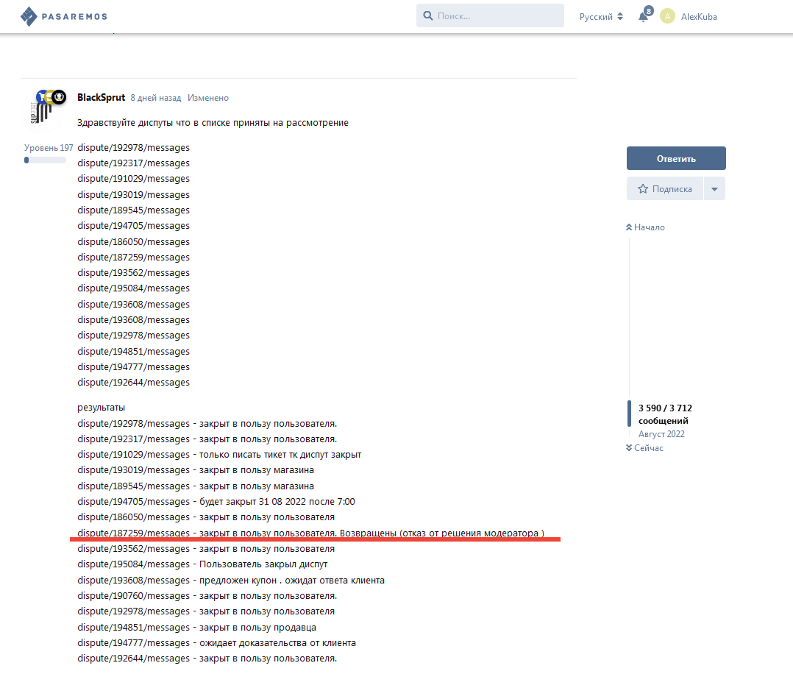Select the list line dispute/192644/messages
793x674 pixels.
134,382
